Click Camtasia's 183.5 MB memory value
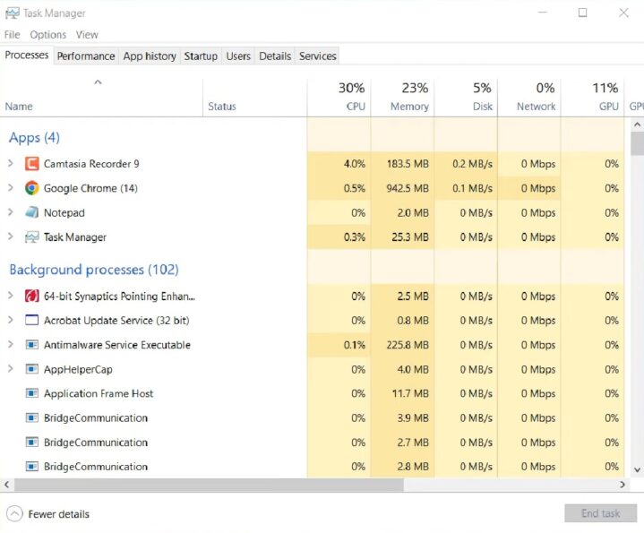This screenshot has width=644, height=533. (408, 164)
